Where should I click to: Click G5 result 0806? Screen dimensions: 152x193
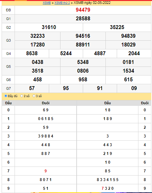(x=83, y=71)
